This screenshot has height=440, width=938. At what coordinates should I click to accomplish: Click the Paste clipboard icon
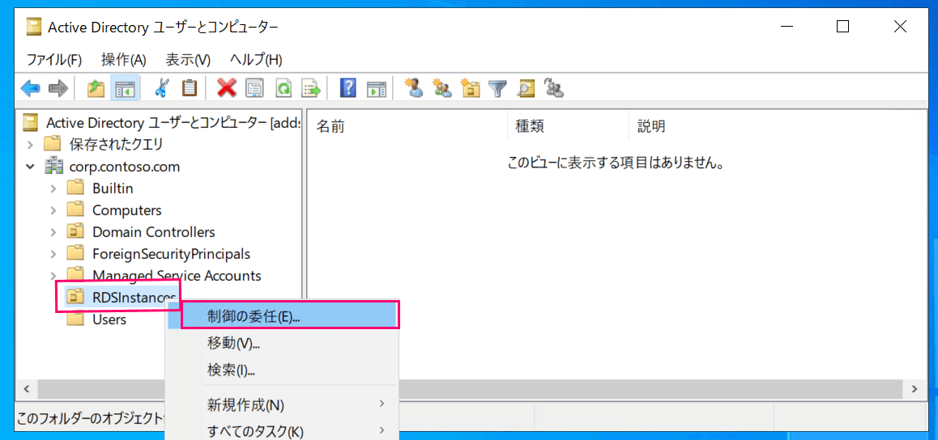point(190,89)
